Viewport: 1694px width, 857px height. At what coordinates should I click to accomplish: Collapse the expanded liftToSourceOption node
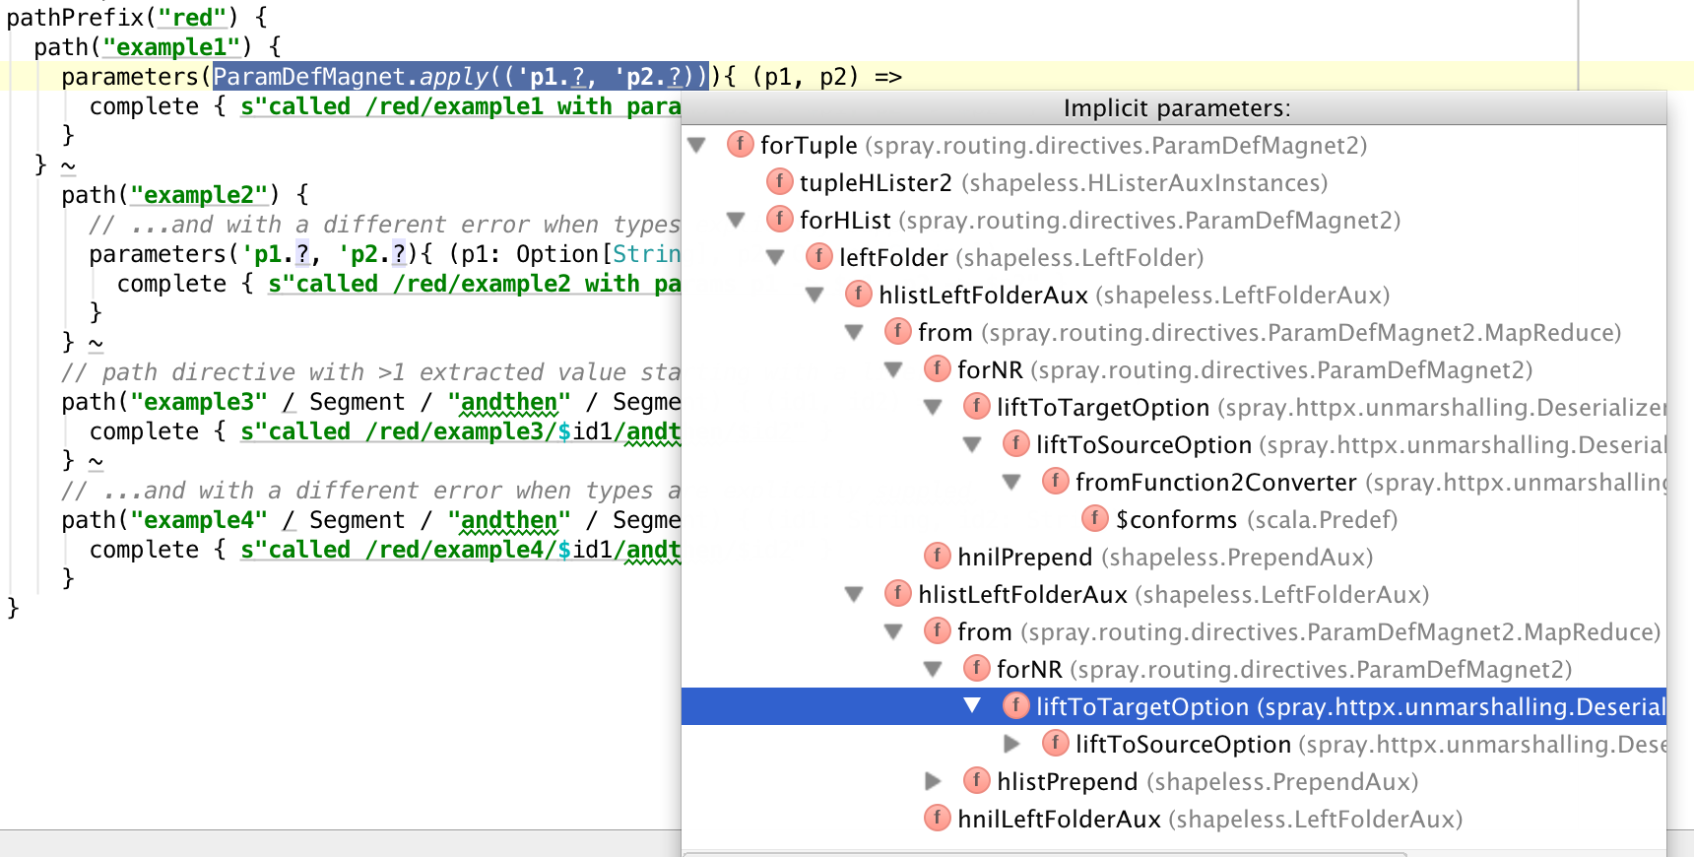[x=973, y=444]
